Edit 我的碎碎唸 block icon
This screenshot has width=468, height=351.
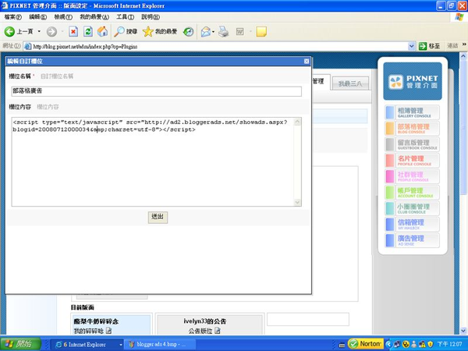[108, 331]
